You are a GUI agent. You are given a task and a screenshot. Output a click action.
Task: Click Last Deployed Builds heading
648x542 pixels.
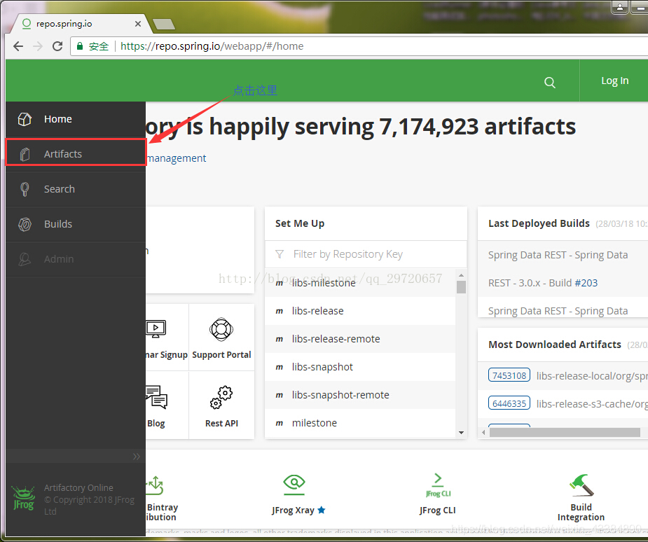click(539, 223)
